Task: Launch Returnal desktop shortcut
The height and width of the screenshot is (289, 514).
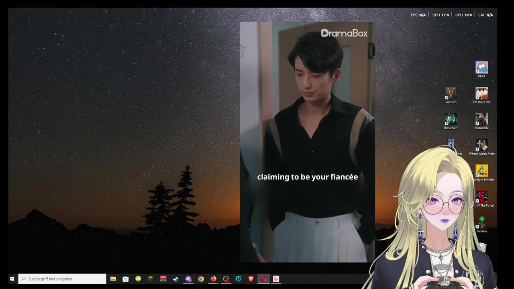Action: click(x=451, y=121)
